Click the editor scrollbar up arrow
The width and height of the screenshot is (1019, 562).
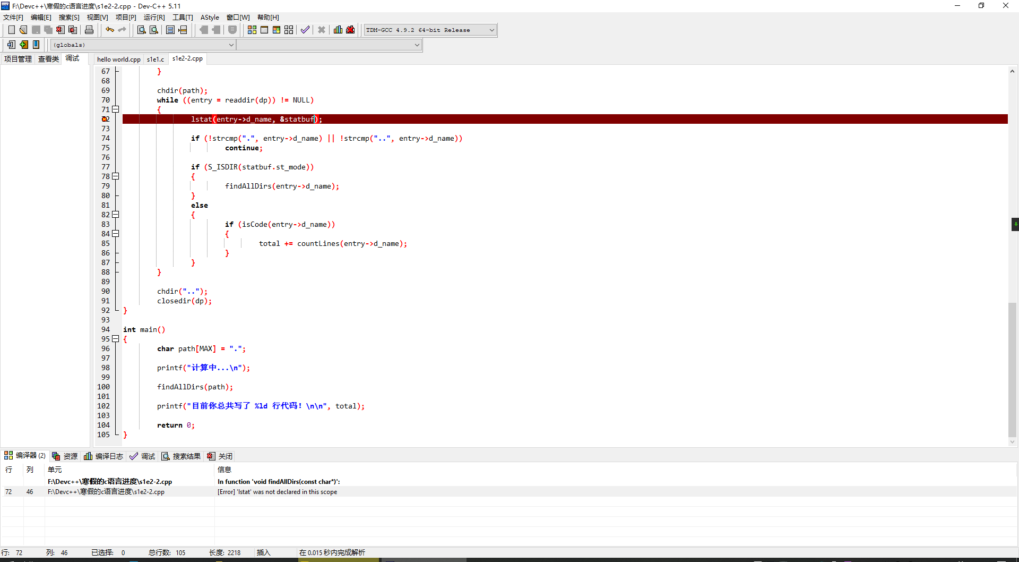(1012, 71)
